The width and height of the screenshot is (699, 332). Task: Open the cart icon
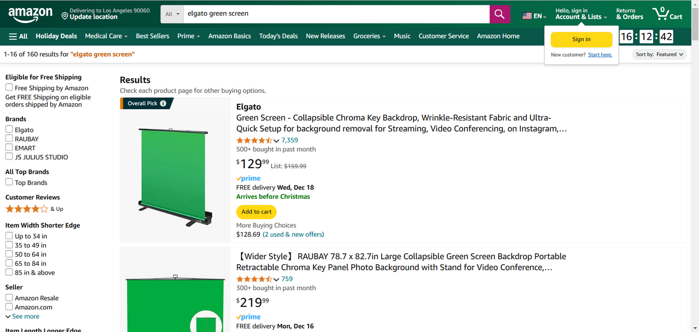[x=667, y=14]
